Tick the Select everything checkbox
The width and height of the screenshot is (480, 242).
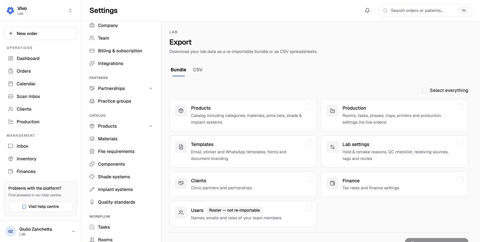424,90
